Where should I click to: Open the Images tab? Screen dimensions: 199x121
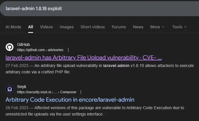[x=67, y=27]
